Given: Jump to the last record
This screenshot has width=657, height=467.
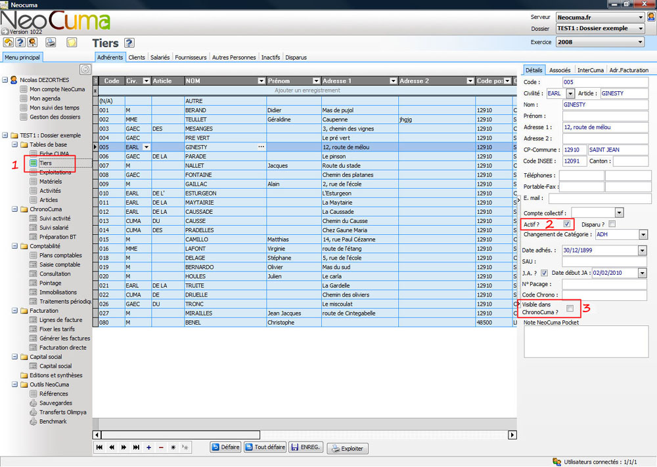Looking at the screenshot, I should (x=136, y=447).
